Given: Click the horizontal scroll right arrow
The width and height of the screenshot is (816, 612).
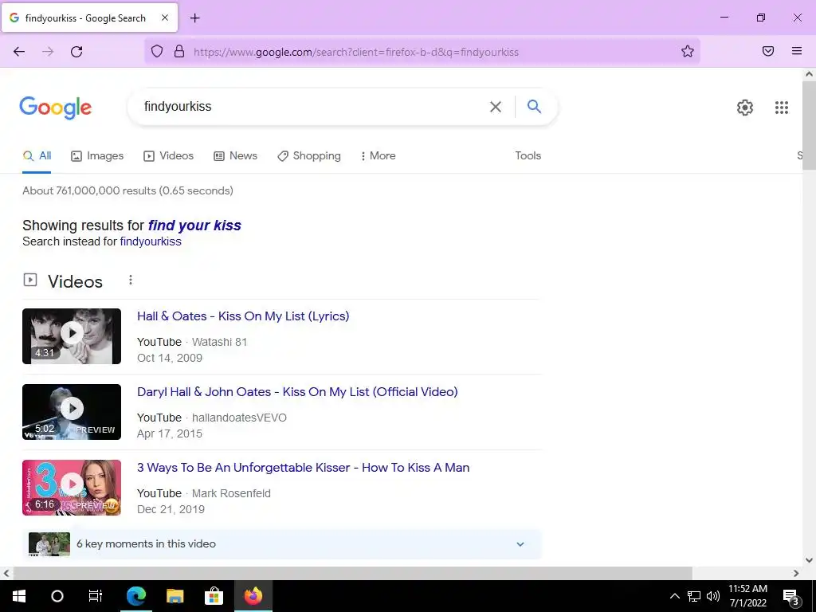Looking at the screenshot, I should click(x=796, y=573).
